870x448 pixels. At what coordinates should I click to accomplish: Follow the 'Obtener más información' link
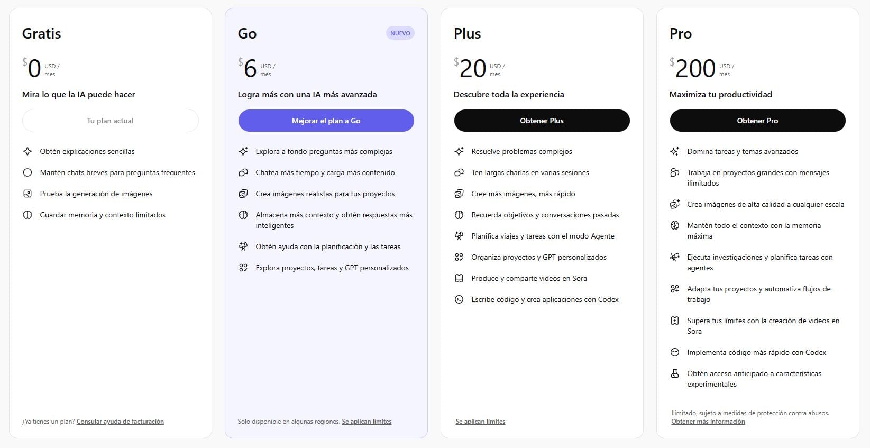pos(708,422)
